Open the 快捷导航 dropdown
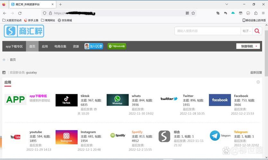 tap(248, 46)
